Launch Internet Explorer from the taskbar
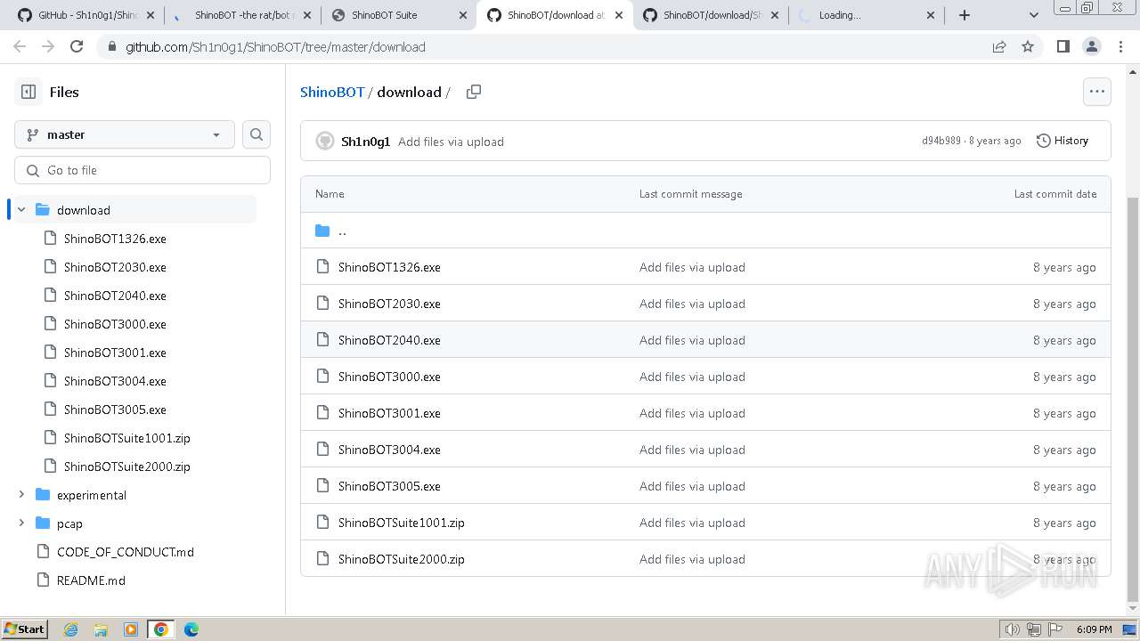The width and height of the screenshot is (1140, 641). click(71, 629)
